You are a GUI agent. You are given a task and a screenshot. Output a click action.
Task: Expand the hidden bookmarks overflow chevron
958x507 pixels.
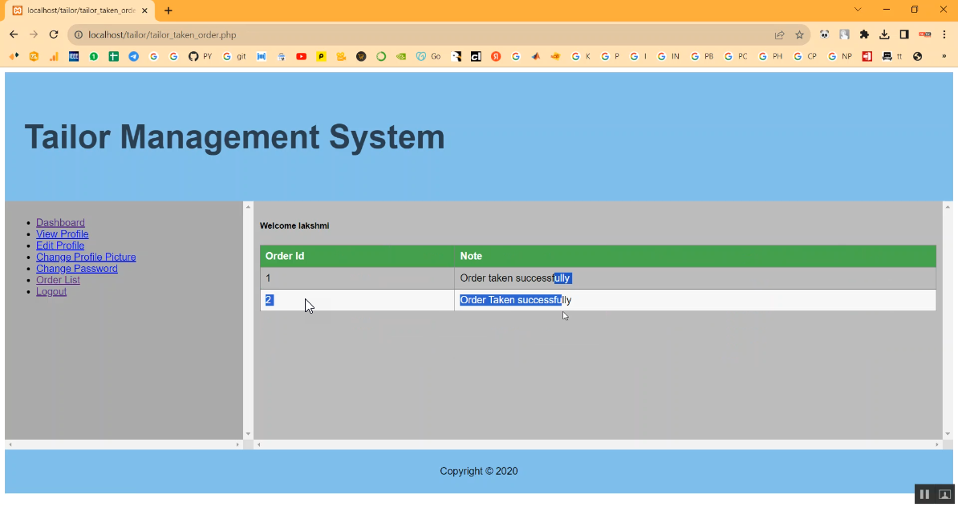(944, 56)
